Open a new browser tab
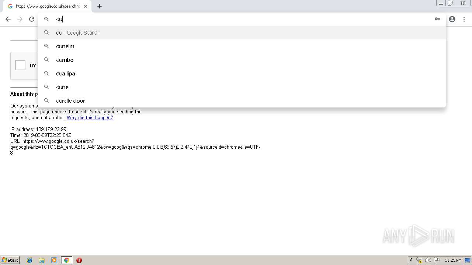 [x=100, y=6]
